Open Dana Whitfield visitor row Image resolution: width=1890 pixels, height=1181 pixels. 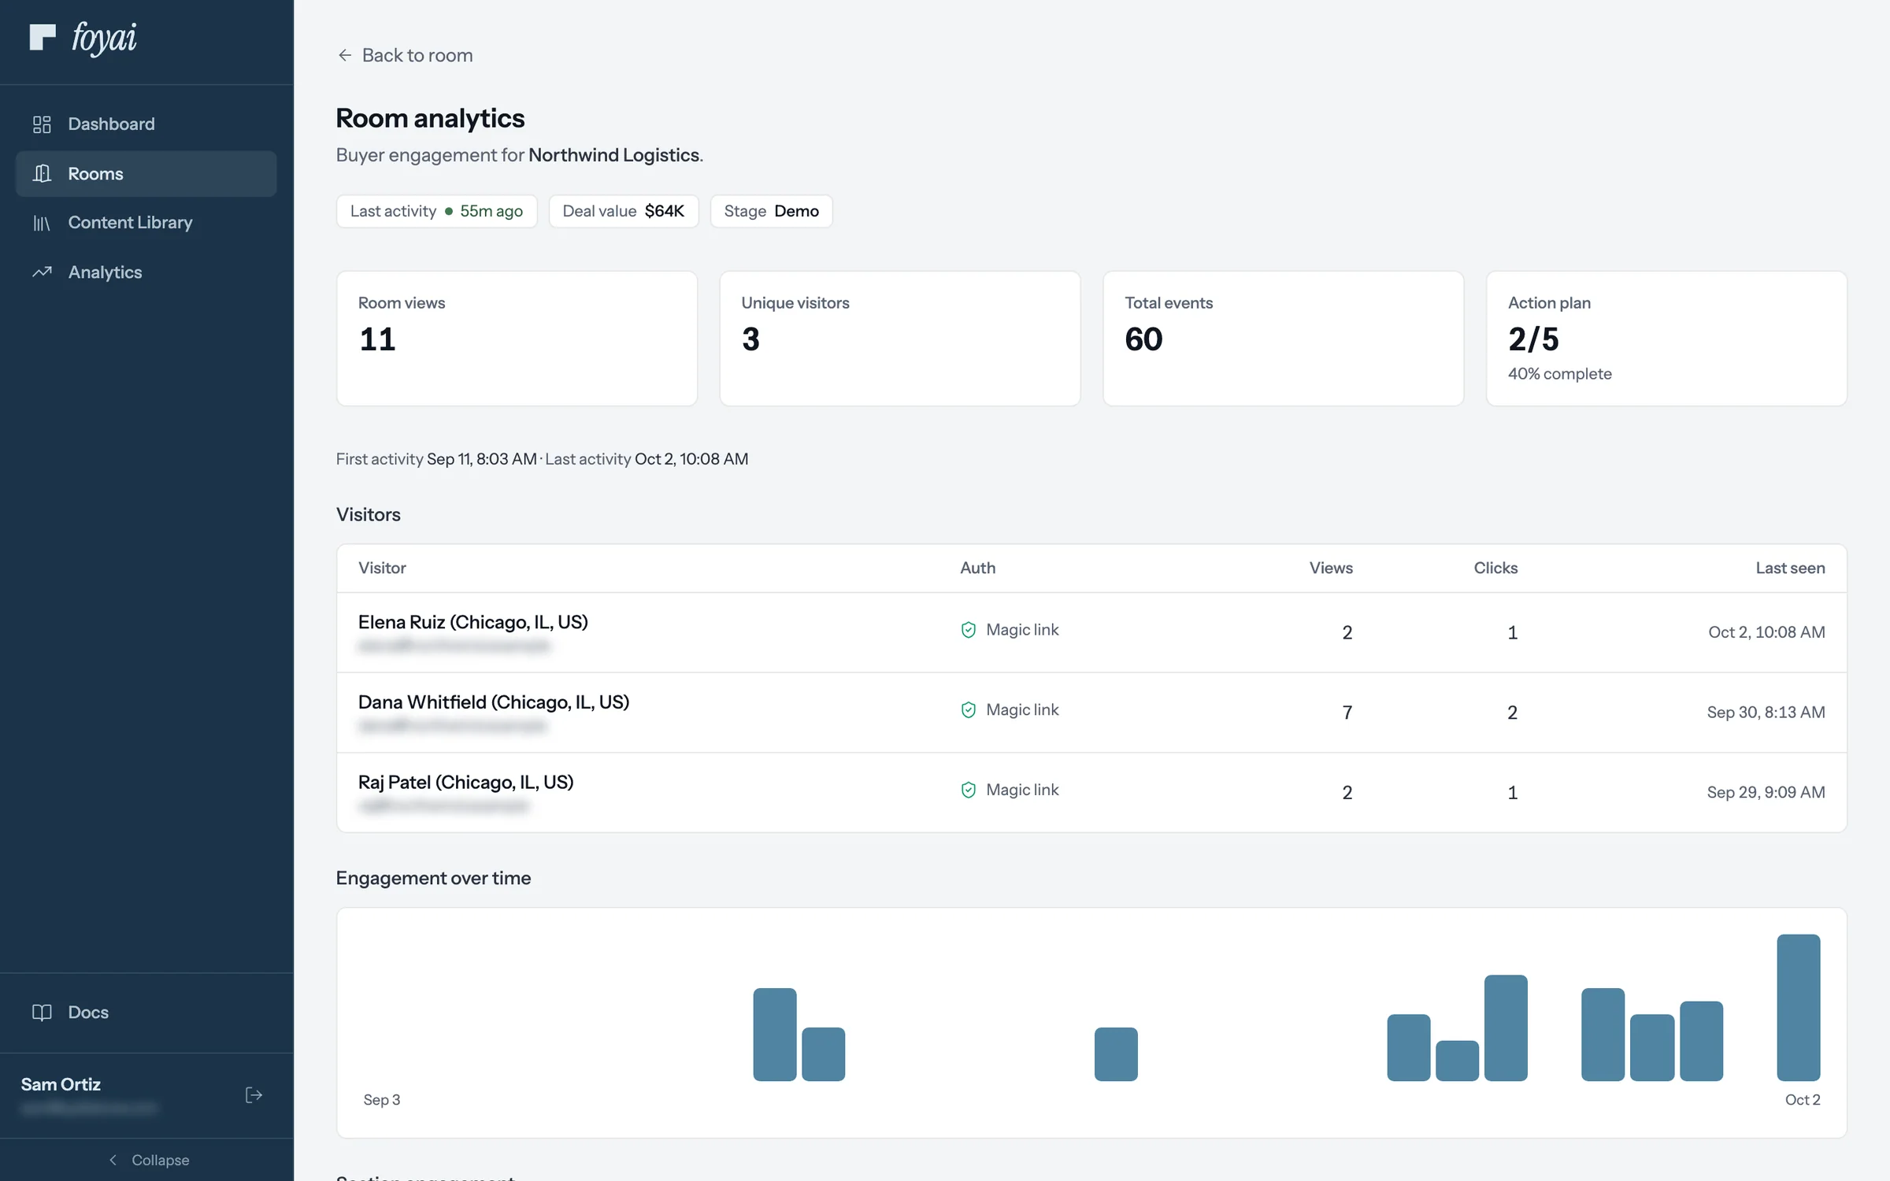[x=1091, y=713]
